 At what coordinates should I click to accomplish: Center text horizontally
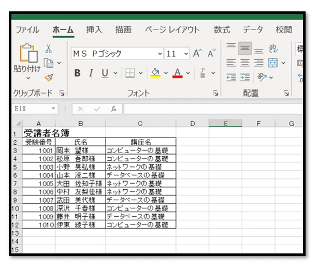coord(245,63)
